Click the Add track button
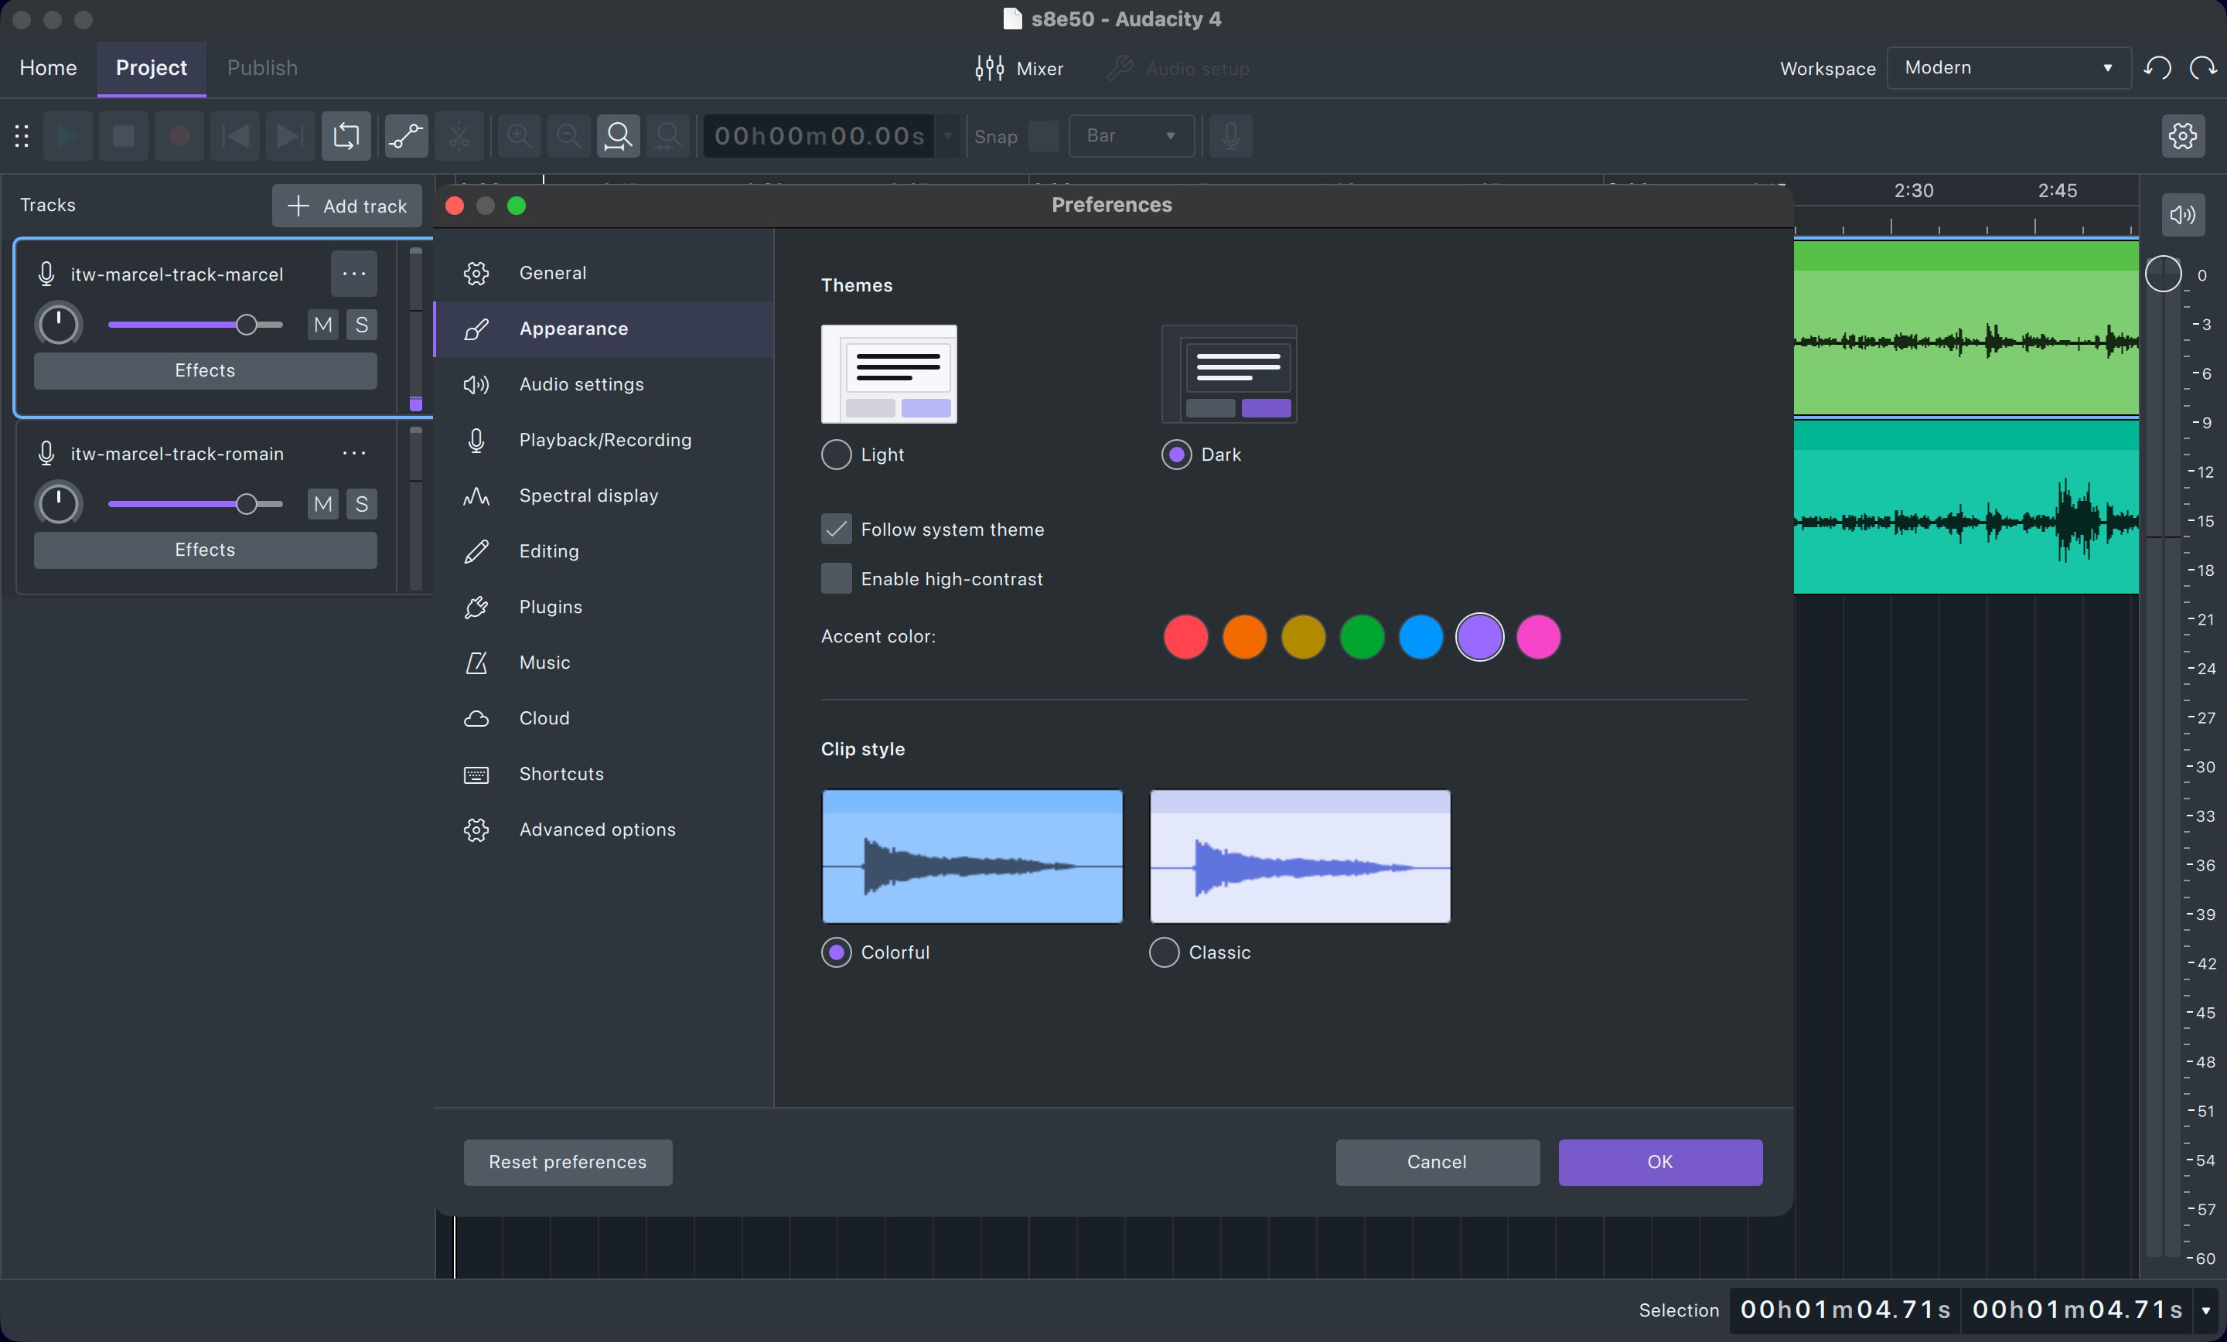 346,205
